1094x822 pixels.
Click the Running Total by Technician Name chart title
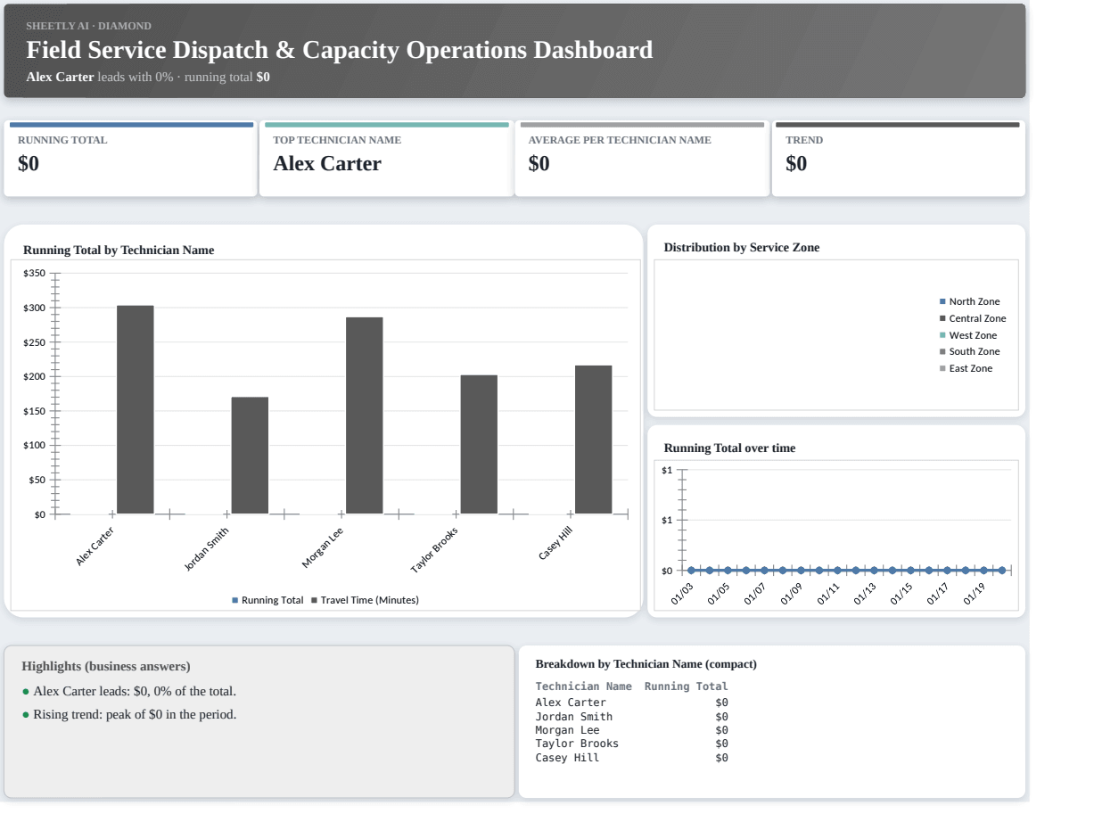119,251
